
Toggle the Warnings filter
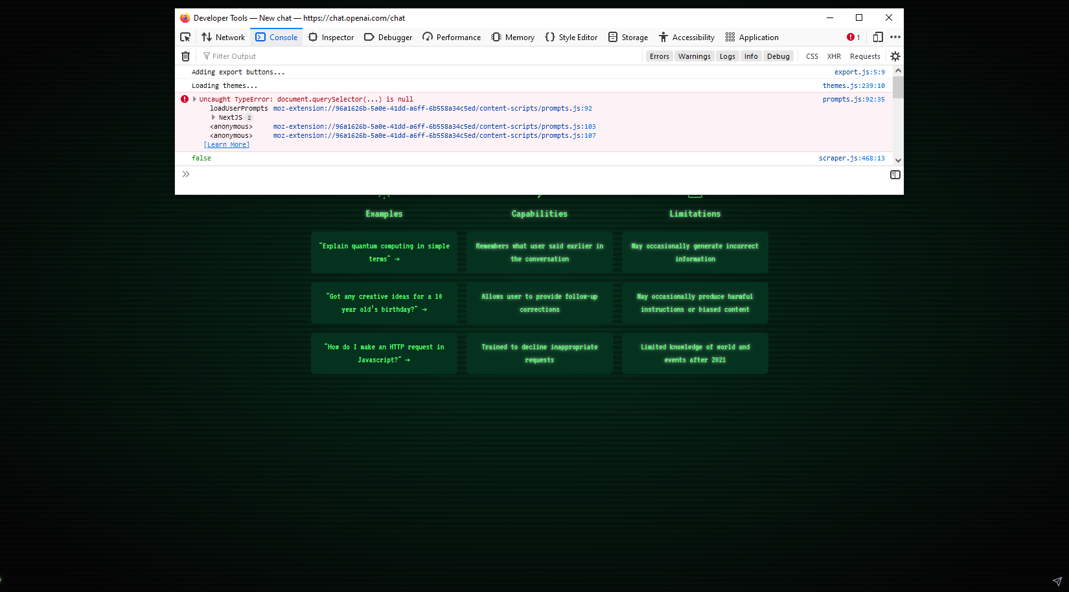[694, 56]
